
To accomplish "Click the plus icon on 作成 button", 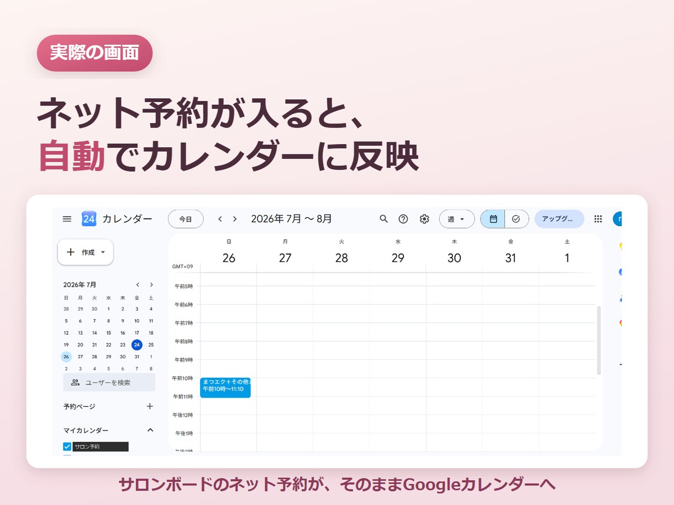I will pos(71,252).
